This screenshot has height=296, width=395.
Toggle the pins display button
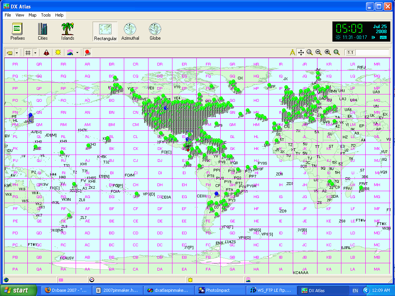tap(87, 52)
